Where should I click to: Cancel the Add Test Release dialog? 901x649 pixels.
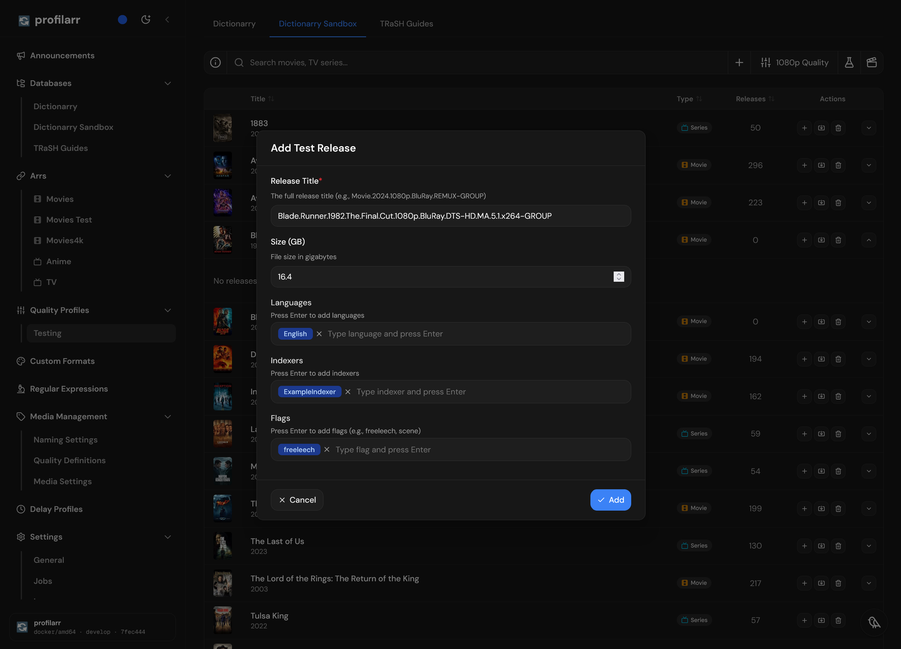[x=297, y=500]
